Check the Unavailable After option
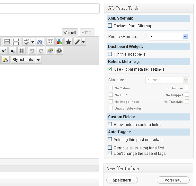 [x=111, y=108]
